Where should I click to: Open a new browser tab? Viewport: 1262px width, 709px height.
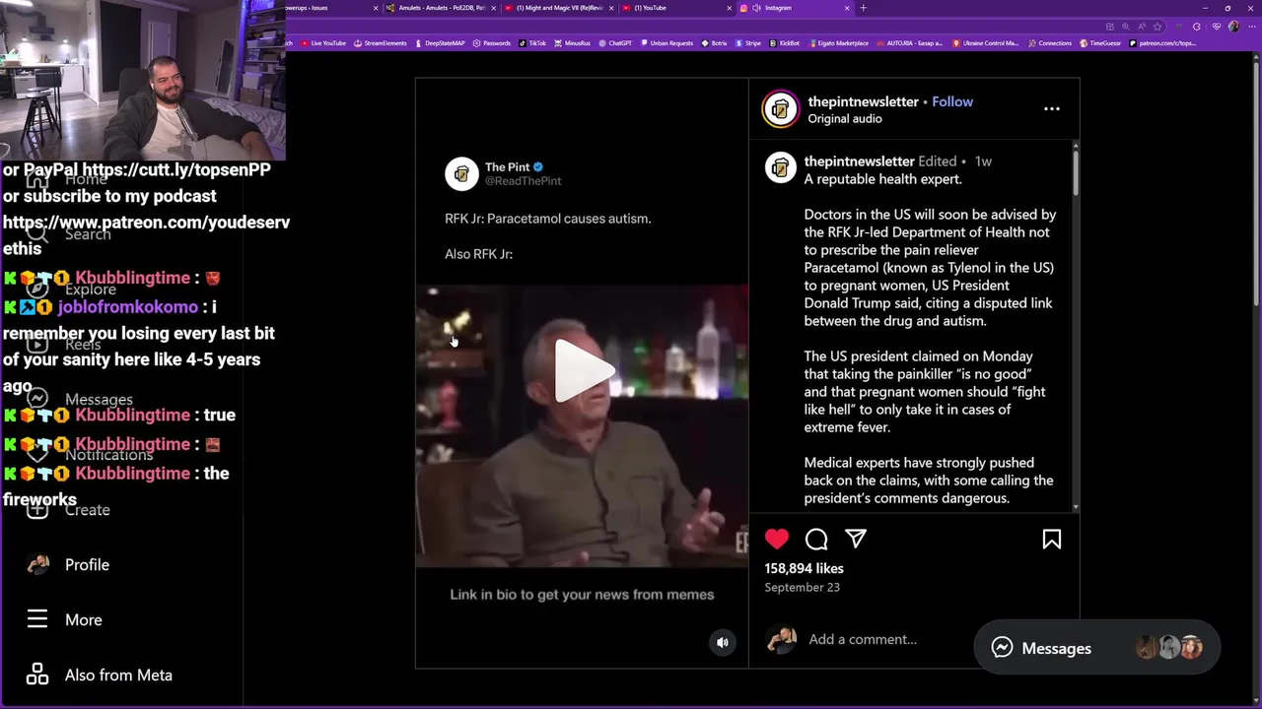click(864, 8)
